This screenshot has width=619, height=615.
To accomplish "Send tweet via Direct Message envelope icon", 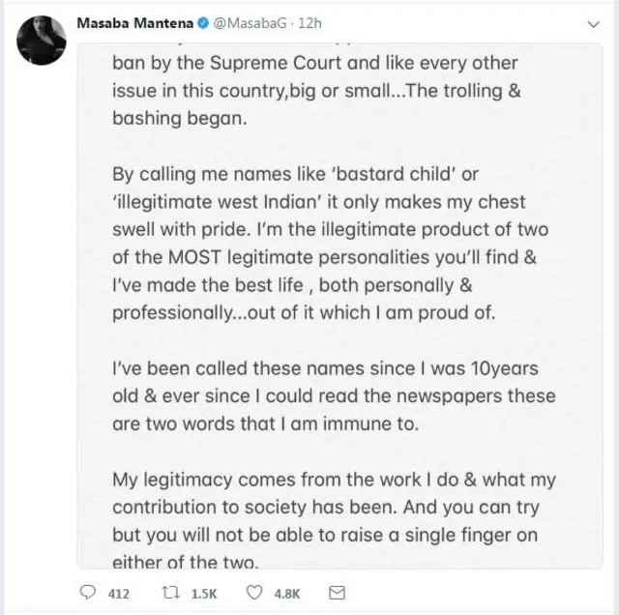I will tap(338, 593).
